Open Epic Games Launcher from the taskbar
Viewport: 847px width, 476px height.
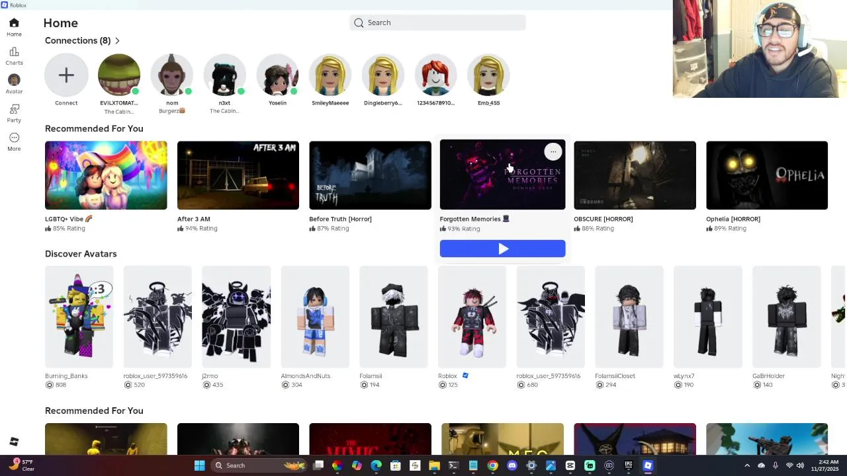point(629,465)
